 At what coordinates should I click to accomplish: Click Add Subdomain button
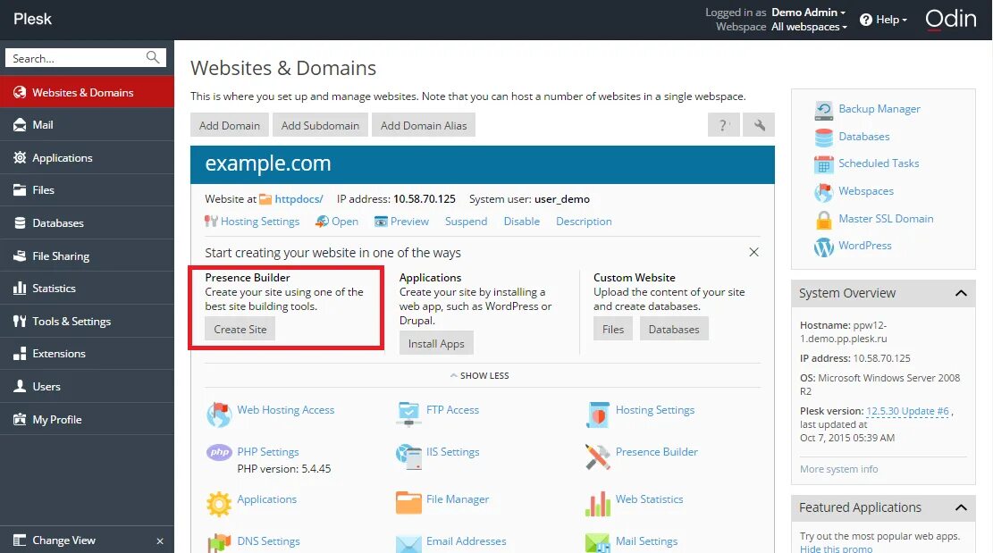coord(320,125)
